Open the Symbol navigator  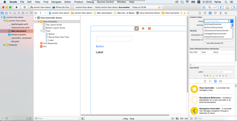point(6,13)
